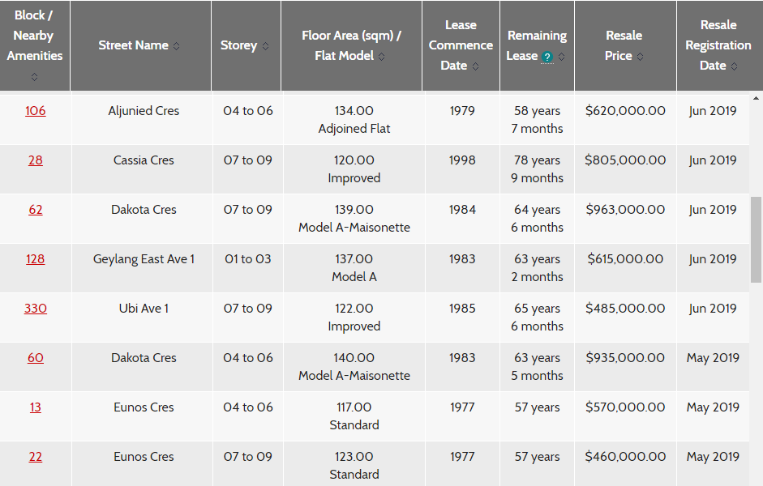This screenshot has width=763, height=486.
Task: Open block 28 Cassia Cres link
Action: click(x=35, y=160)
